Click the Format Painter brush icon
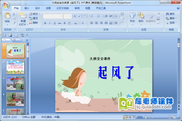Viewport: 182px width, 121px height. click(x=14, y=23)
